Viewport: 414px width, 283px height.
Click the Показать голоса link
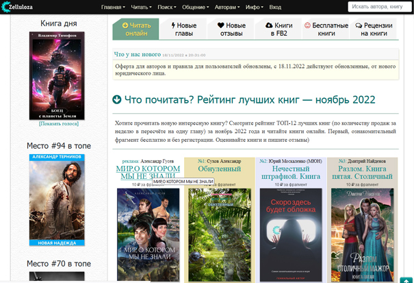[x=59, y=123]
